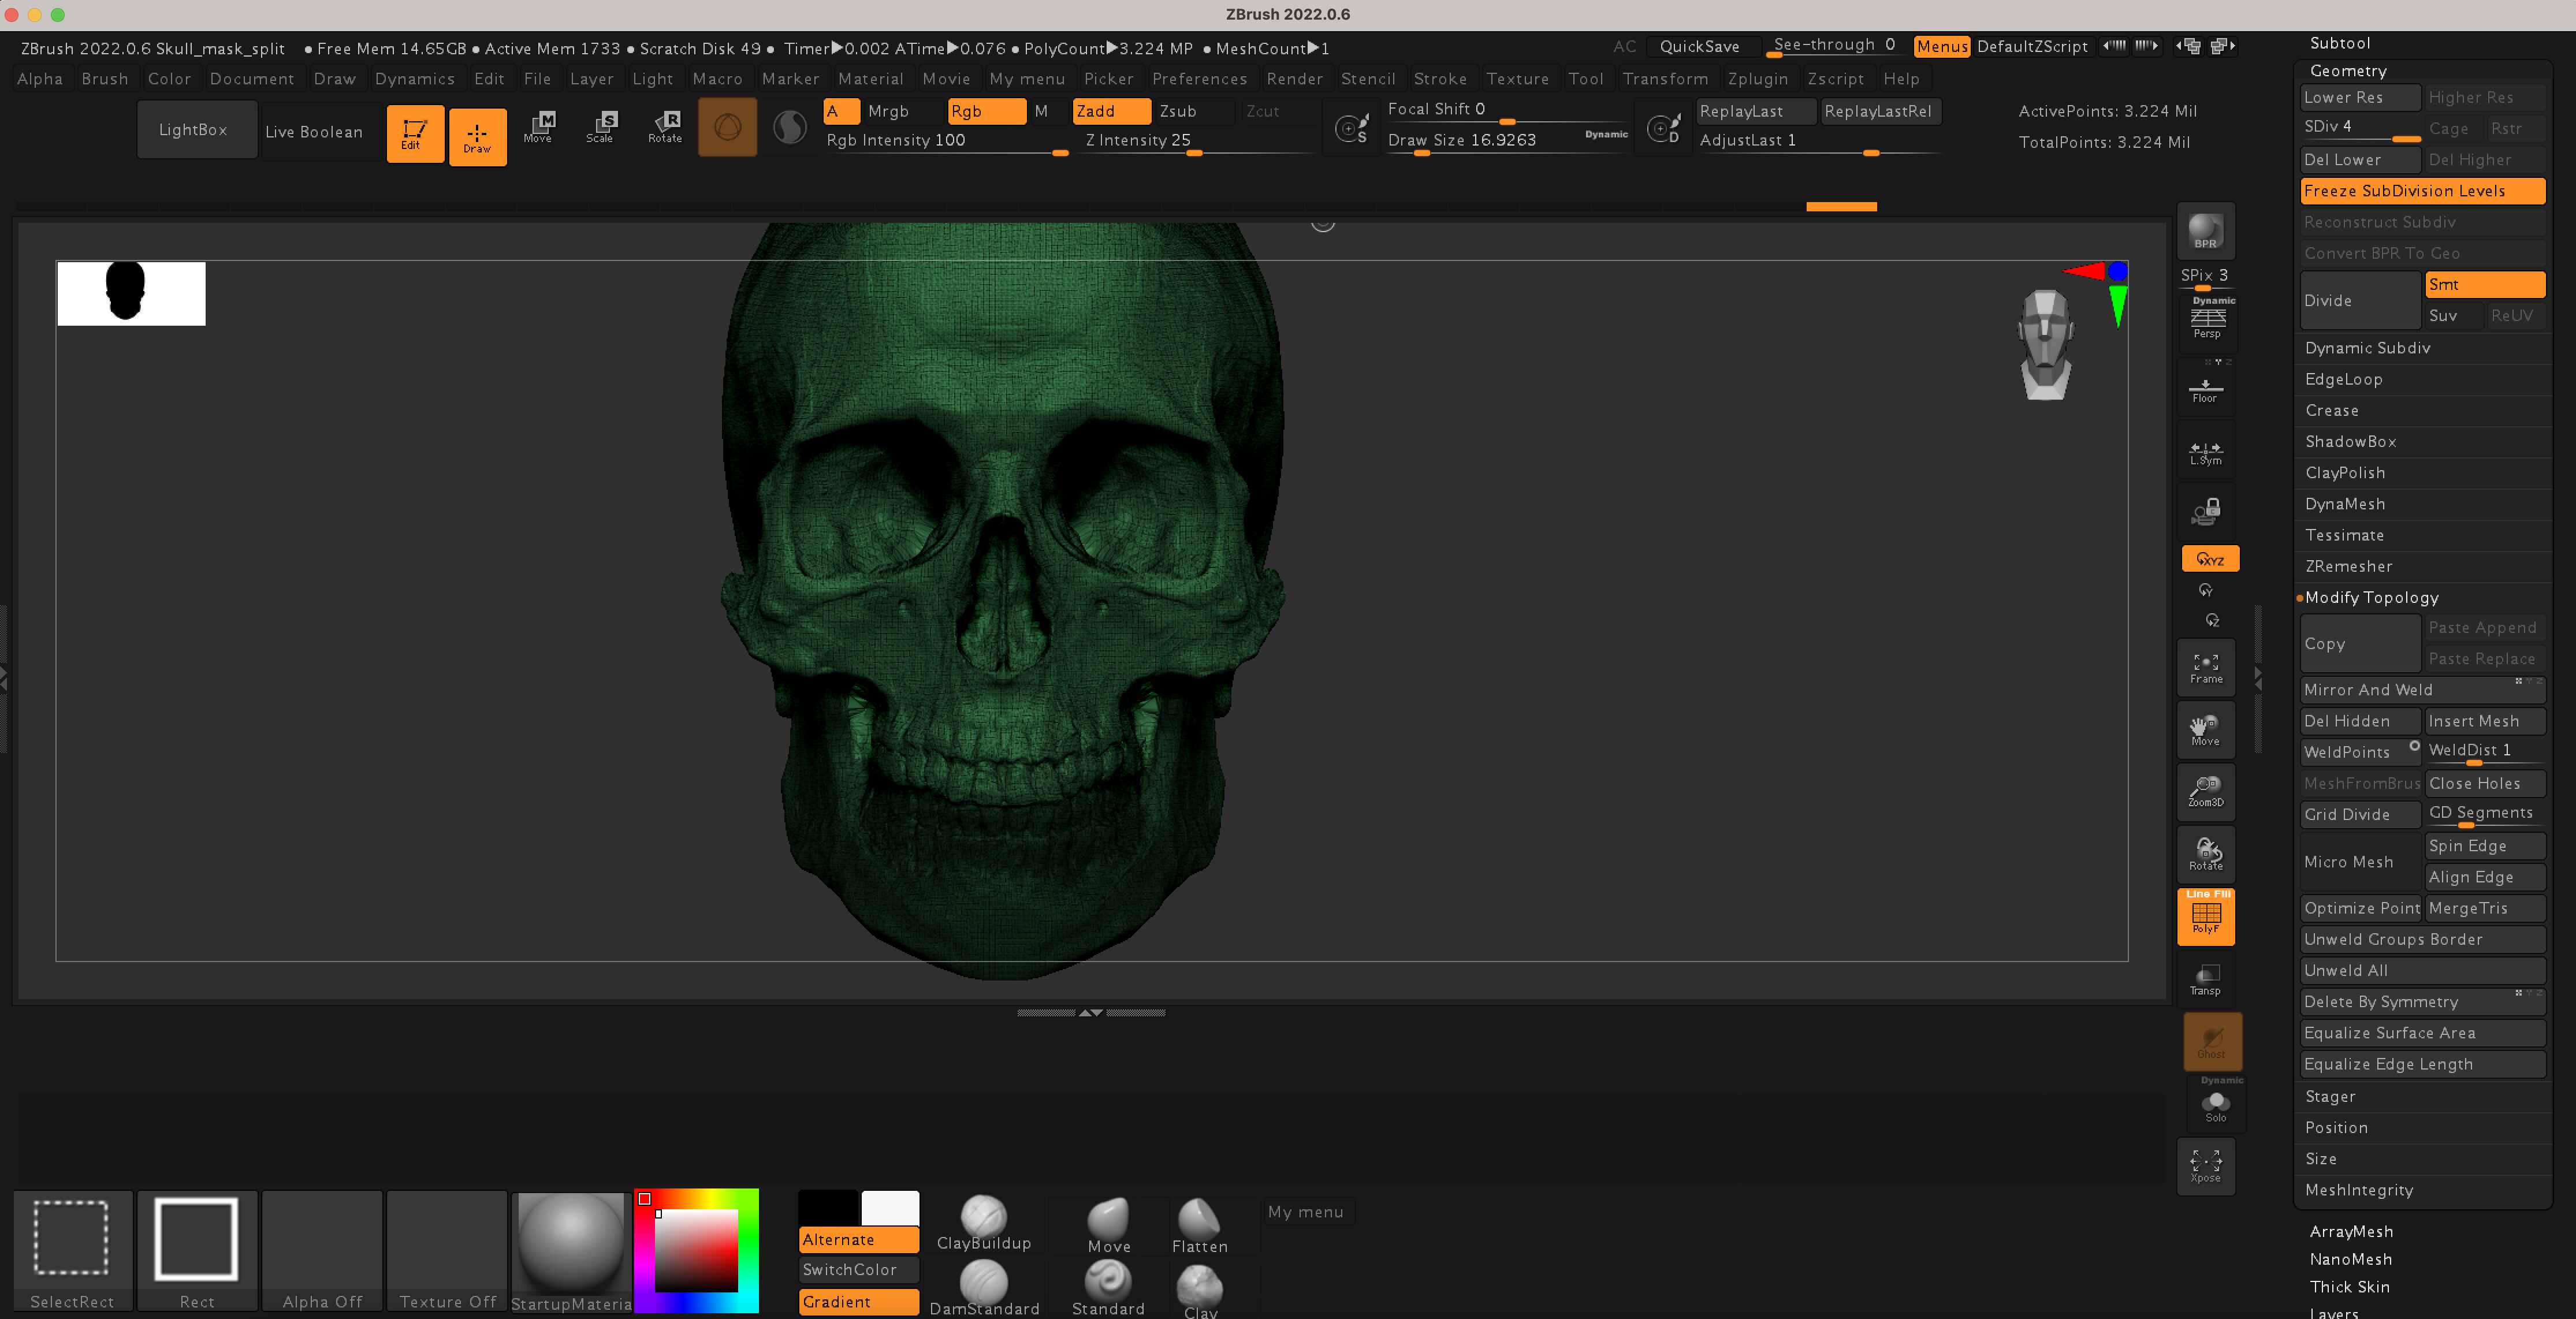Open the Texture Off selector
The width and height of the screenshot is (2576, 1319).
(x=447, y=1251)
